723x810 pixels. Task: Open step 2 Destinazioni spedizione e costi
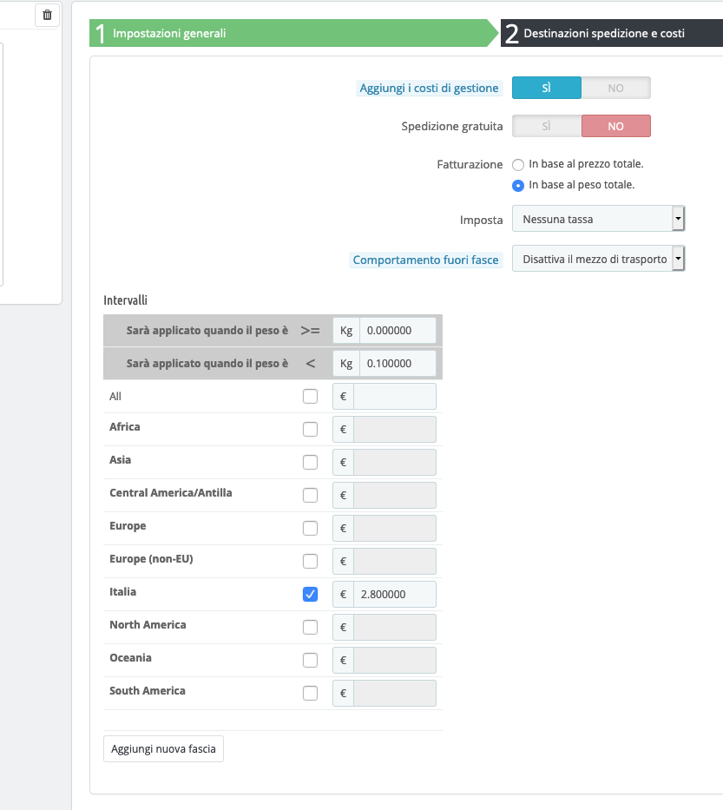(x=612, y=33)
